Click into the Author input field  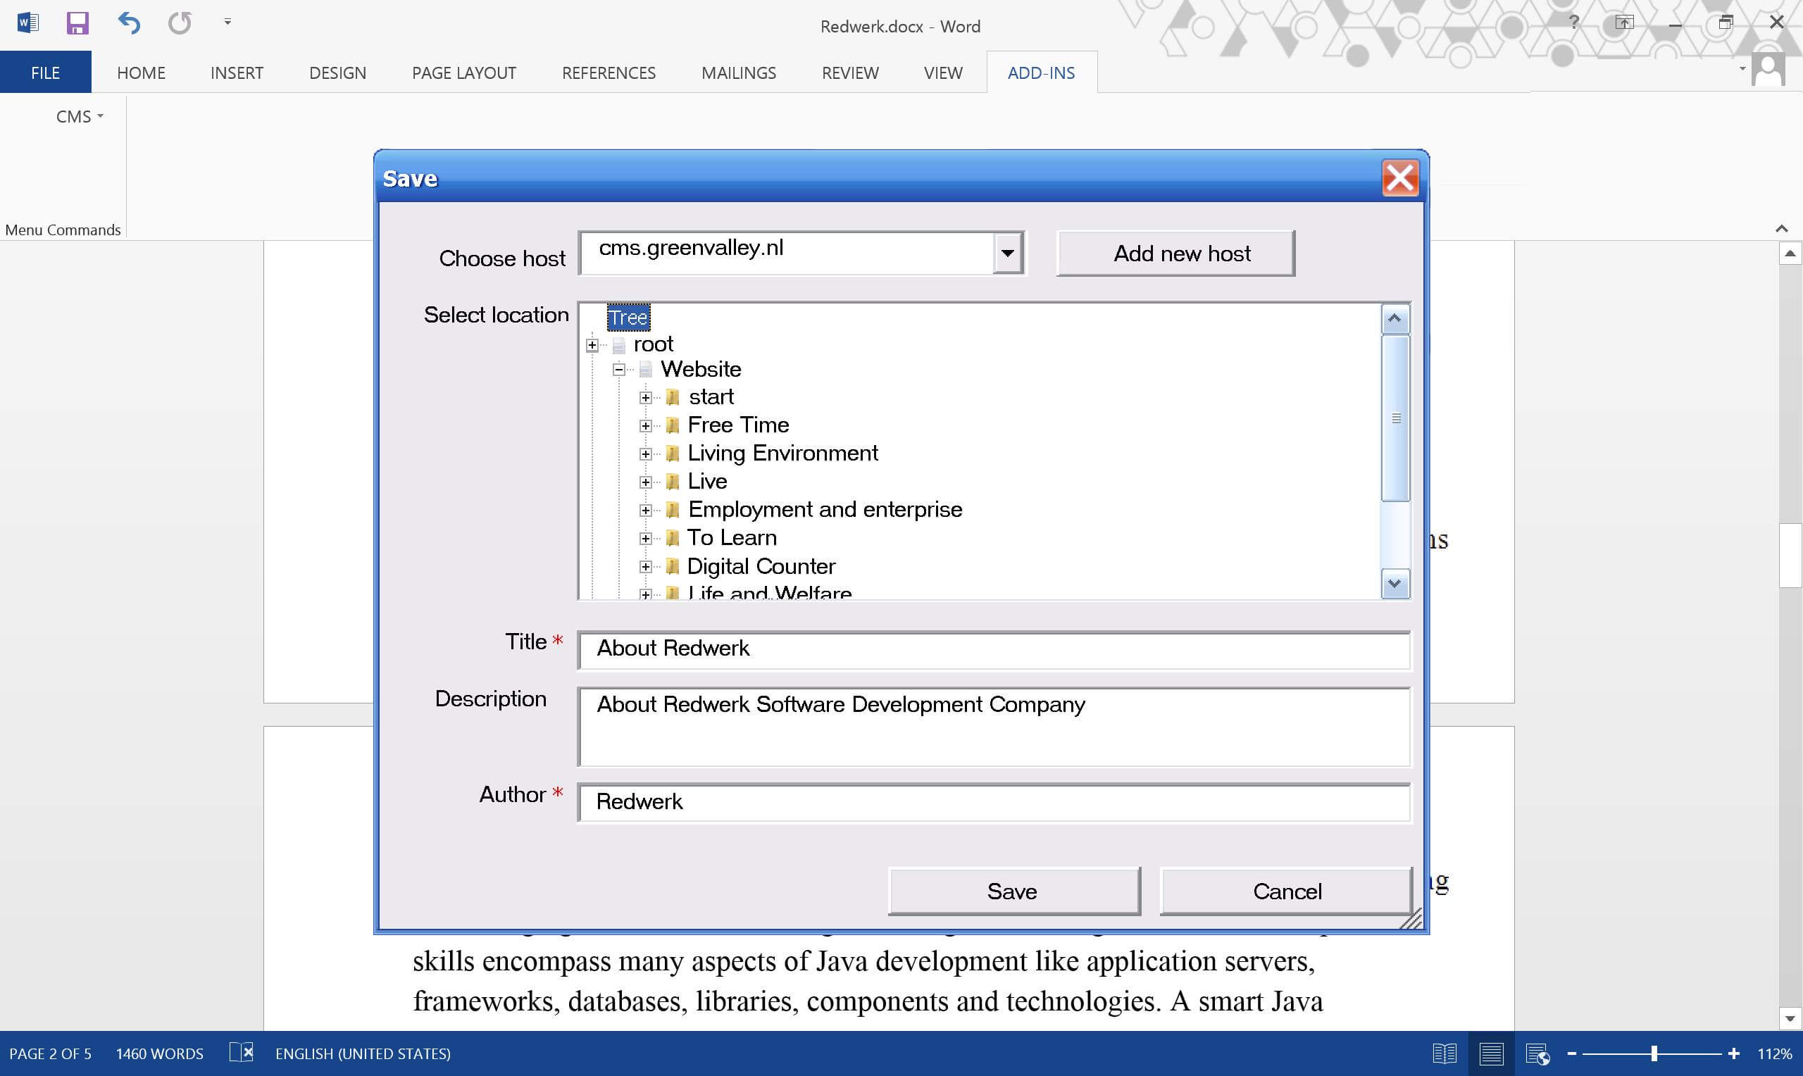point(994,803)
